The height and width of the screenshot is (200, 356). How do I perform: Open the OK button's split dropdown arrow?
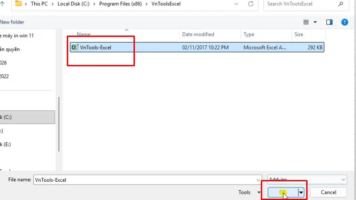pos(301,192)
